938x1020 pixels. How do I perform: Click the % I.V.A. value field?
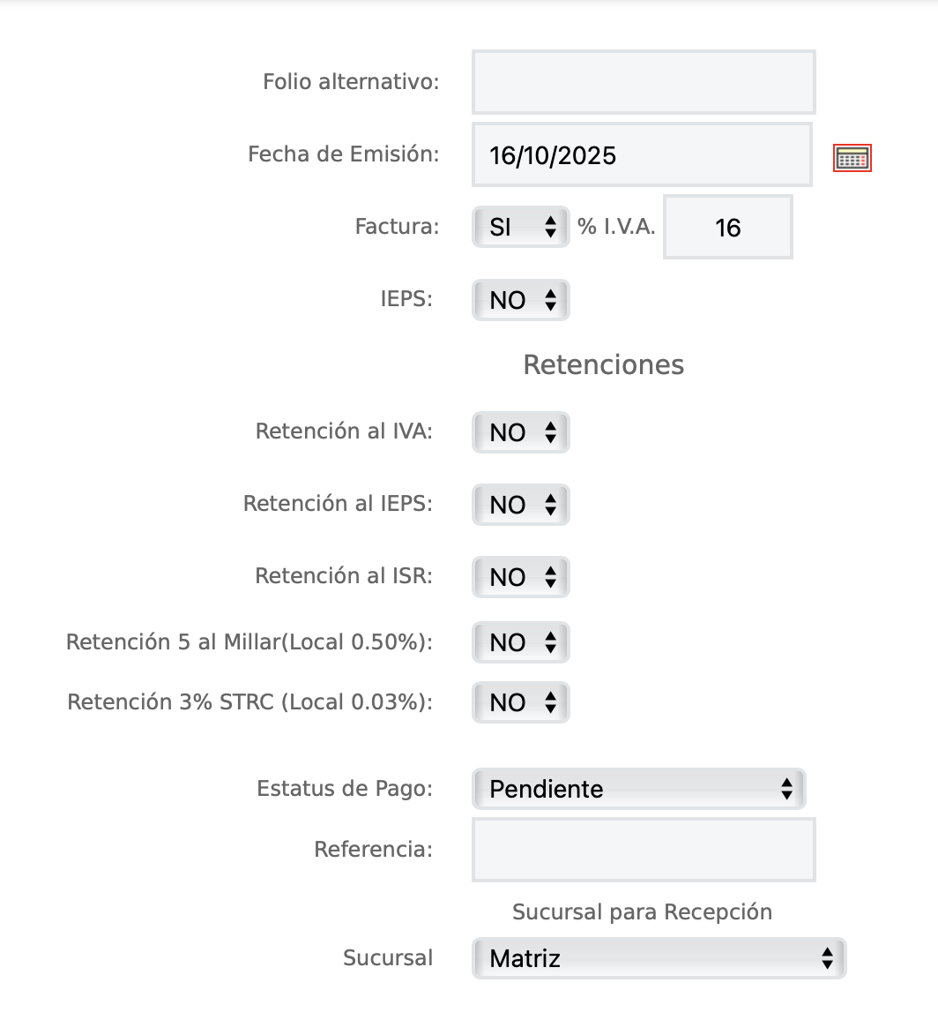coord(728,228)
